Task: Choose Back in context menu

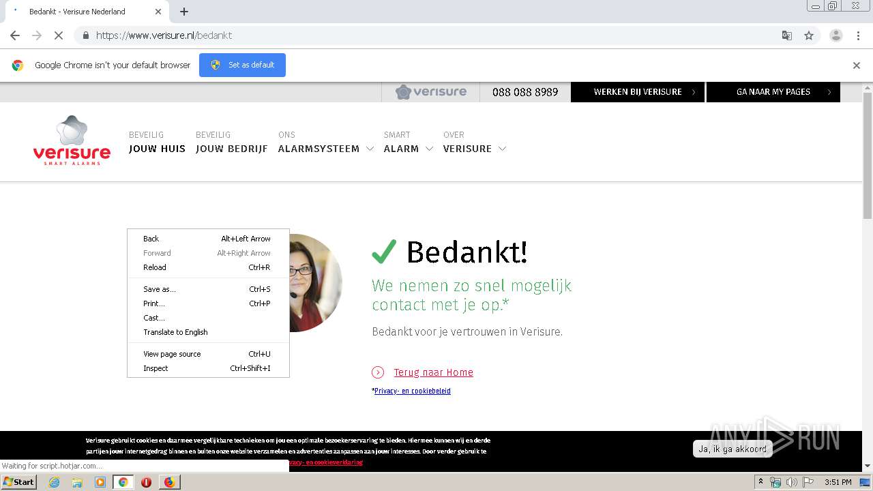Action: tap(208, 239)
